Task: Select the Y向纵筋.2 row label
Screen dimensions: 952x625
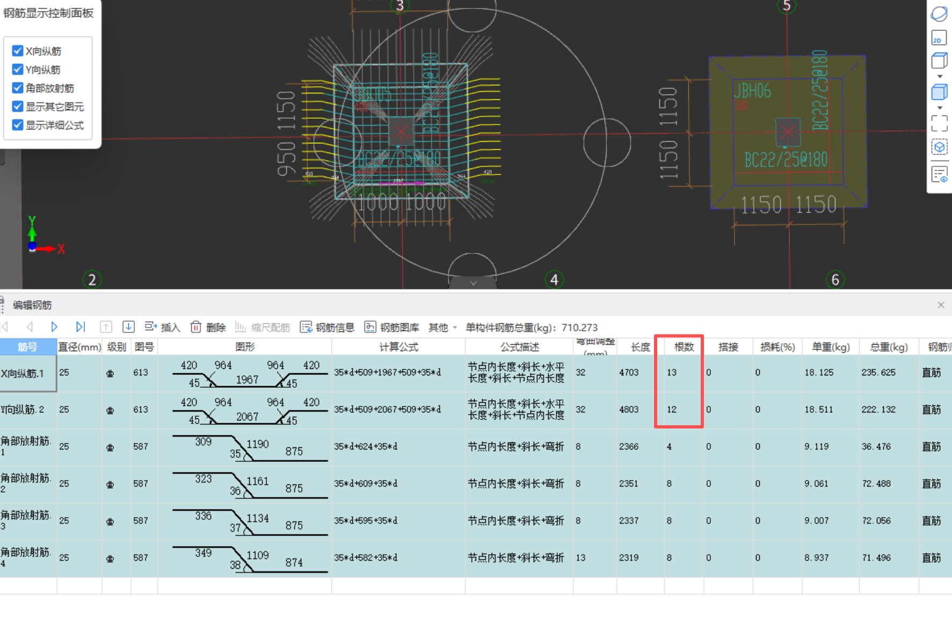Action: (x=28, y=410)
